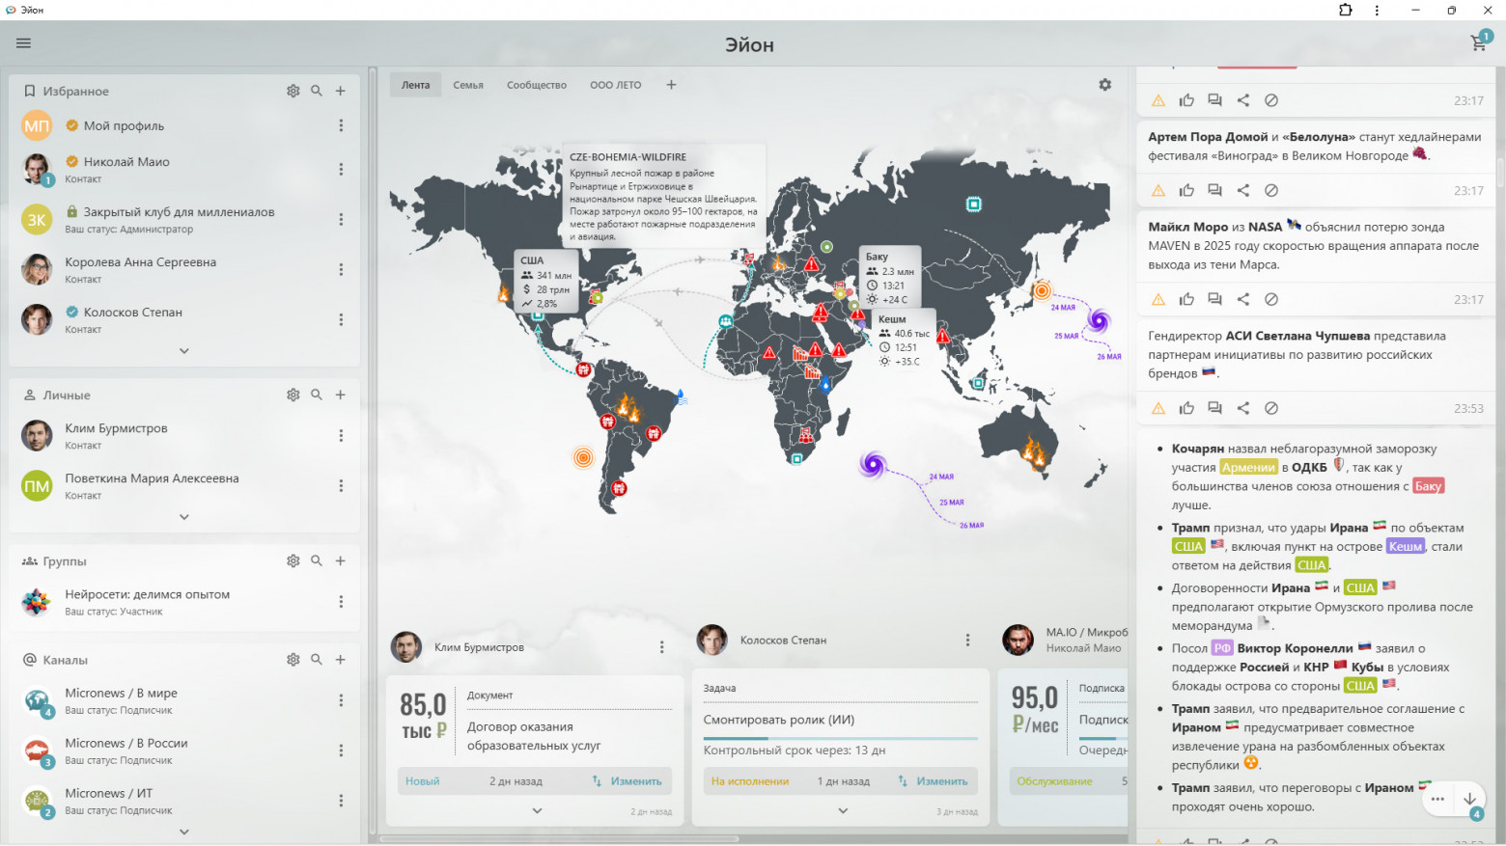Search within the Личные section
The height and width of the screenshot is (846, 1506).
pyautogui.click(x=317, y=395)
